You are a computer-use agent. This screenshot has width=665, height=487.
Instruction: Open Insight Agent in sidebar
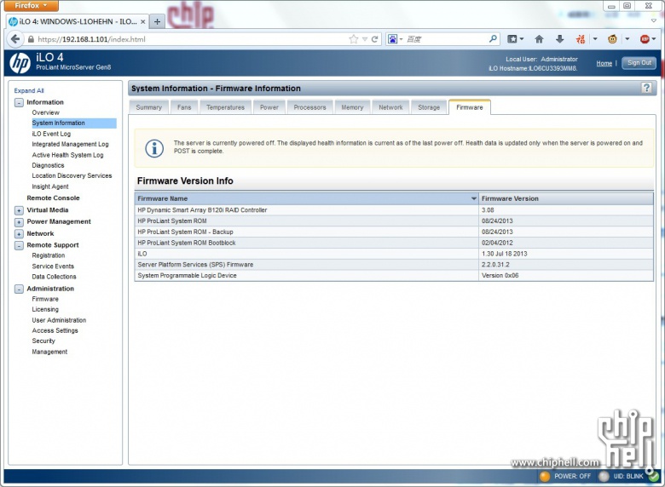click(x=50, y=186)
